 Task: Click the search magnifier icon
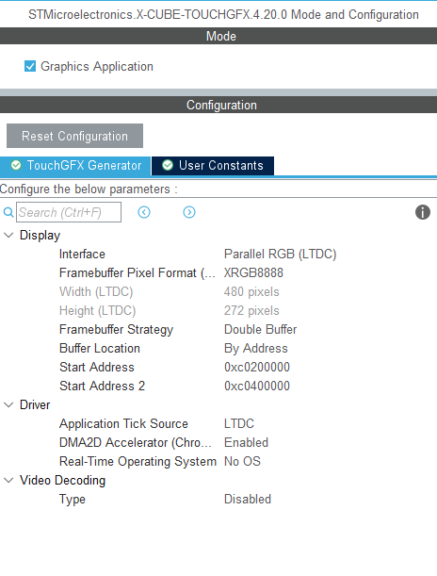point(8,212)
